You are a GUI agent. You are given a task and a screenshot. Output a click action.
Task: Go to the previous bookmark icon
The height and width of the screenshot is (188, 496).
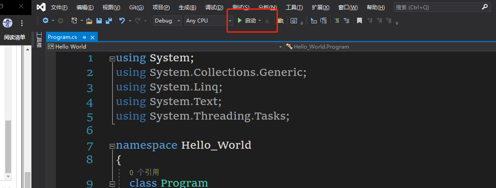point(369,21)
